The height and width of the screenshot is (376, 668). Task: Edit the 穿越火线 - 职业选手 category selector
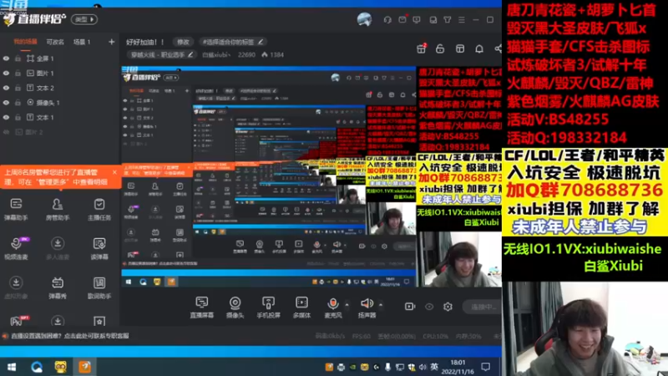[162, 54]
